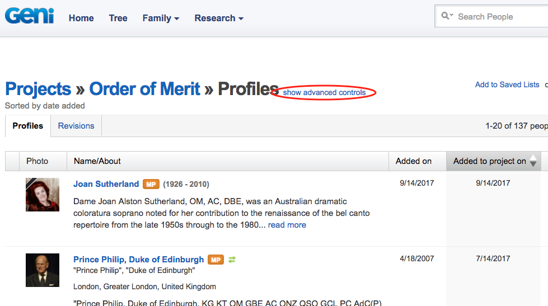
Task: Go to the Home page
Action: (81, 18)
